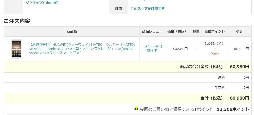The height and width of the screenshot is (115, 254).
Task: Click the 60,980円 price in 価格 column
Action: [180, 49]
